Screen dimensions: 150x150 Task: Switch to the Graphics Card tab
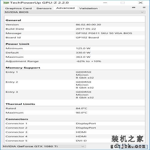[18, 8]
